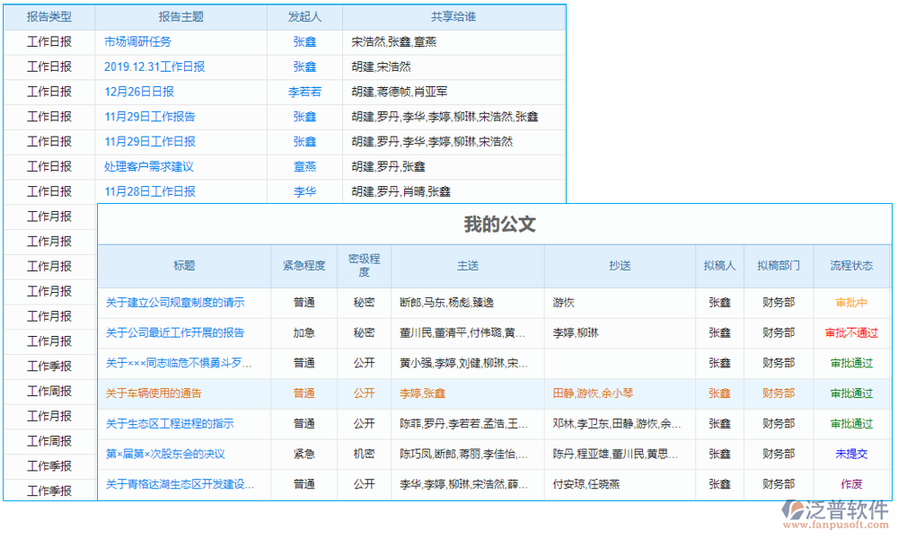898x539 pixels.
Task: Open the 关于生态区工程进程的指示 document
Action: [x=171, y=424]
